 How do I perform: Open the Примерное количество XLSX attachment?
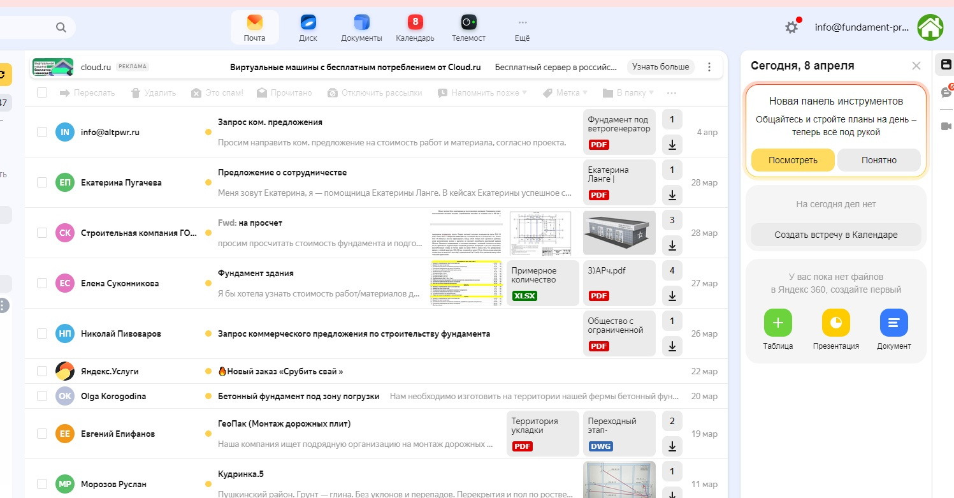[543, 283]
